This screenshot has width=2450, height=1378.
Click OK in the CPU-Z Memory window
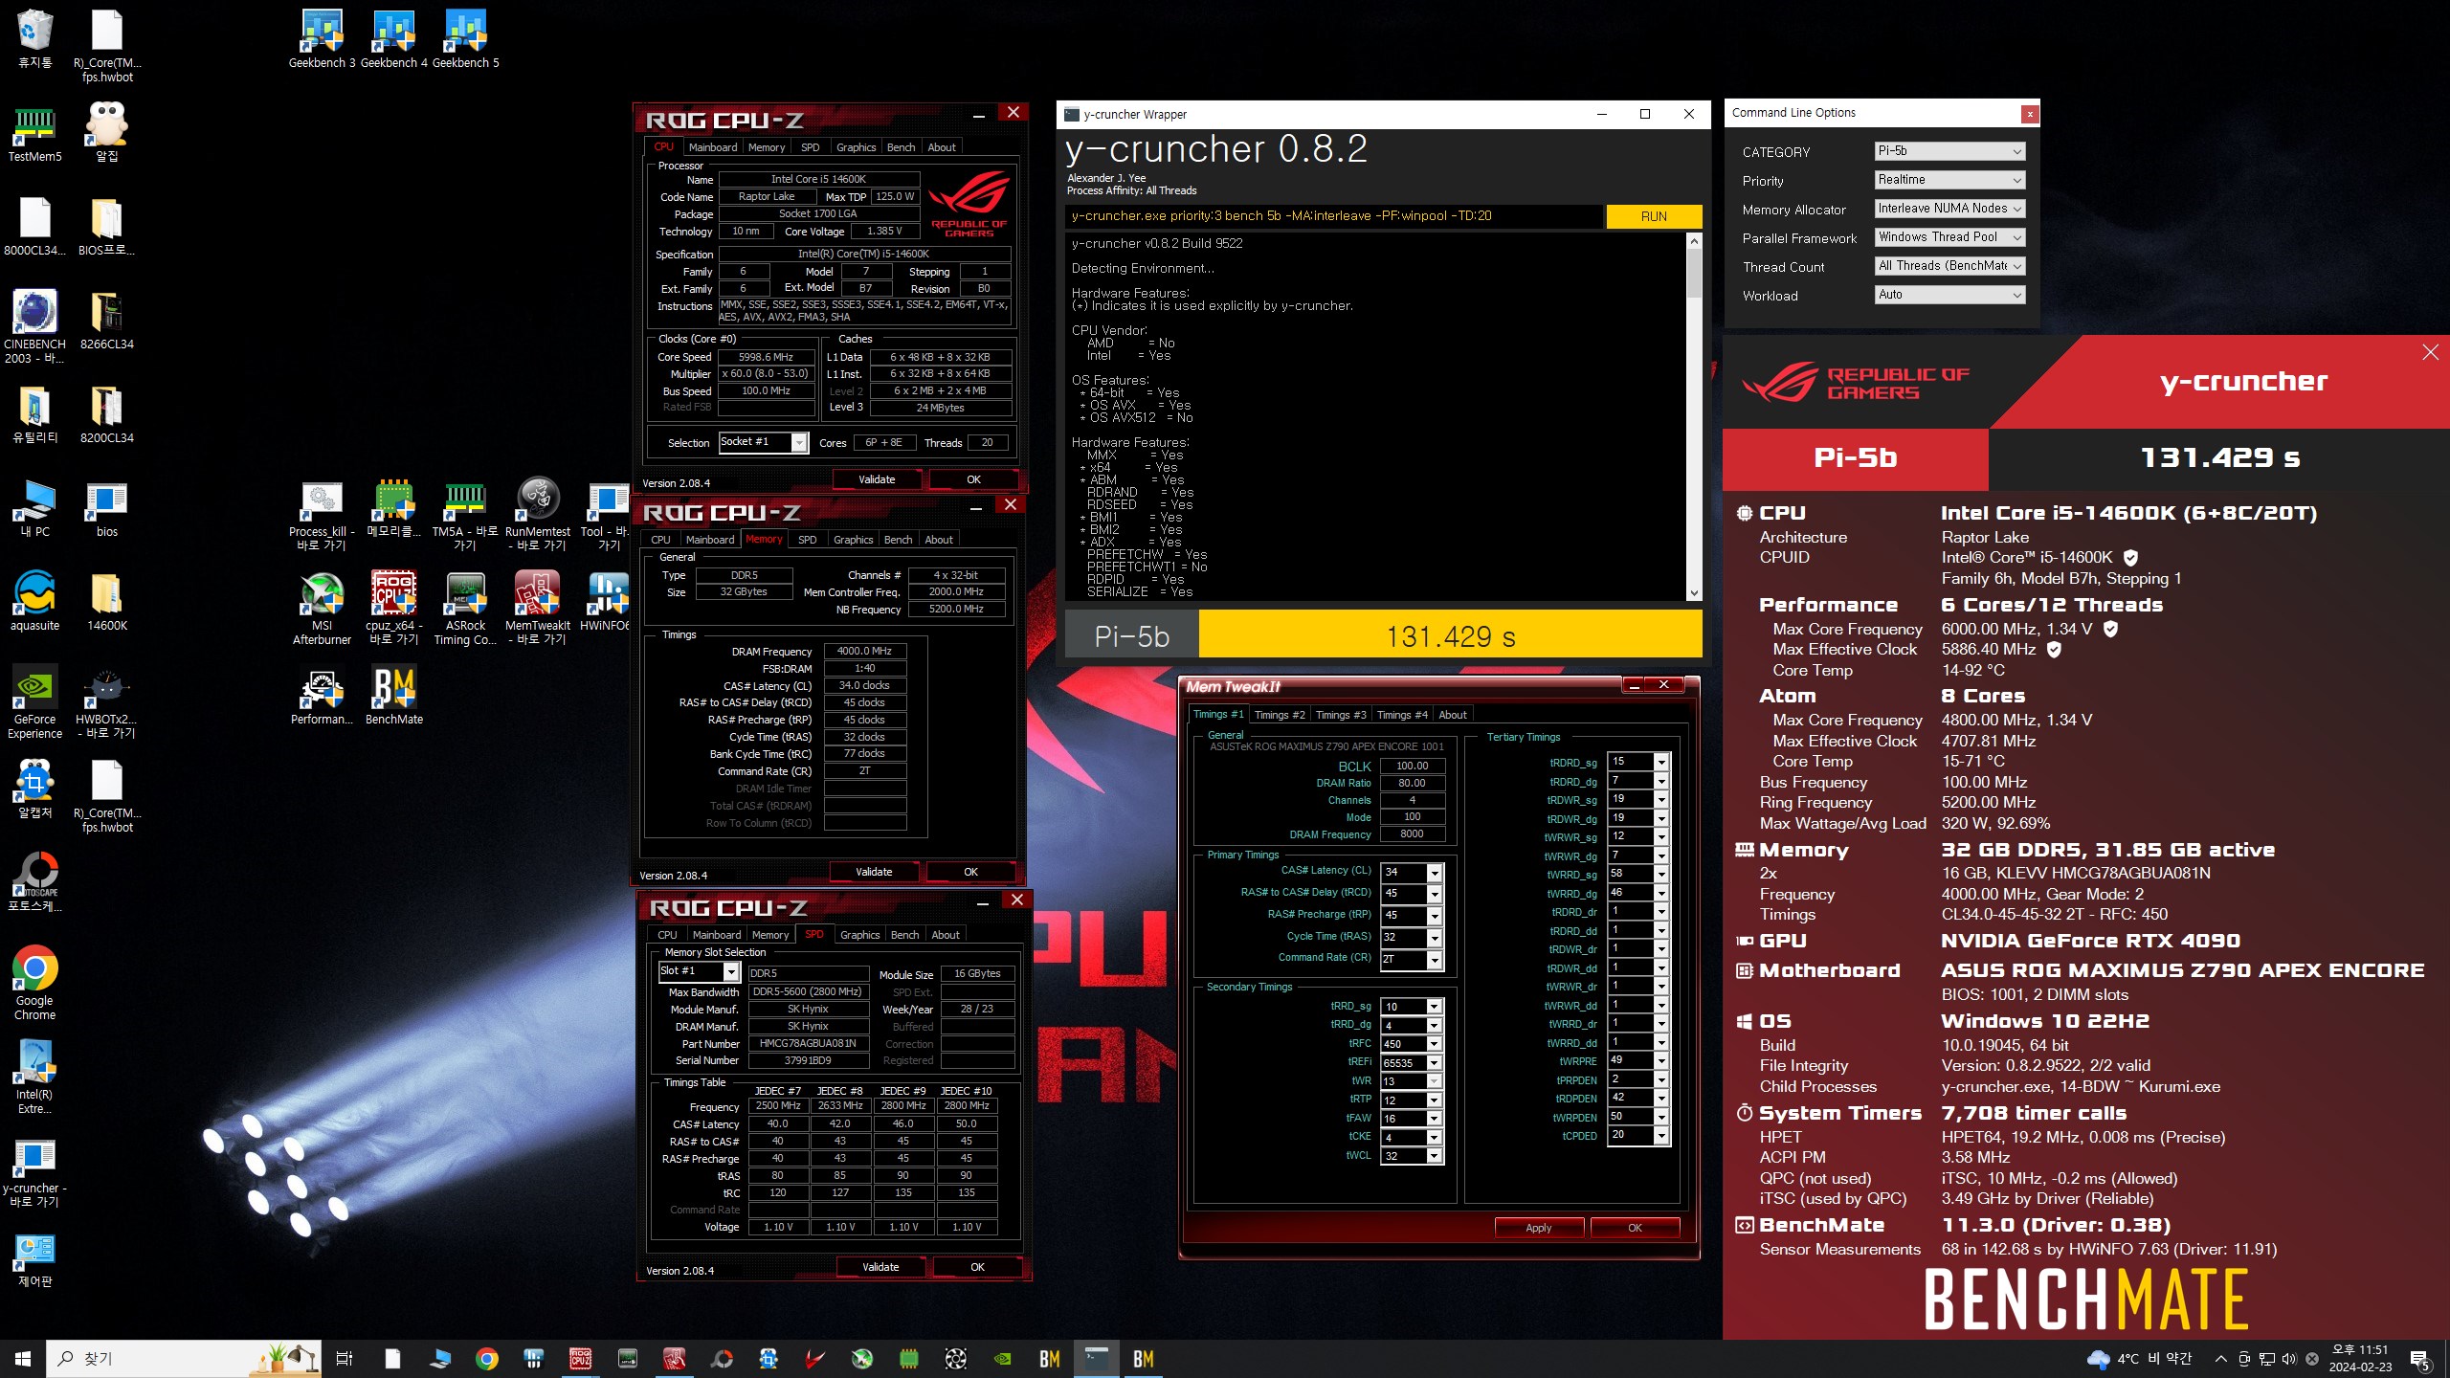(x=970, y=872)
